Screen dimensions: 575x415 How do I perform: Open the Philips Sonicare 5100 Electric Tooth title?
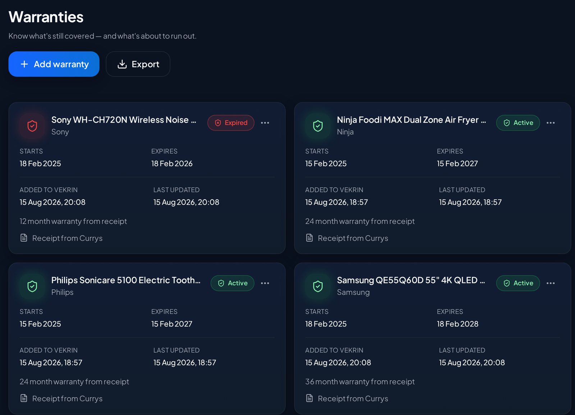point(126,280)
